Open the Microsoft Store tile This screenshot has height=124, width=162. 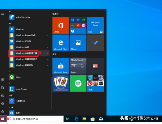point(61,66)
